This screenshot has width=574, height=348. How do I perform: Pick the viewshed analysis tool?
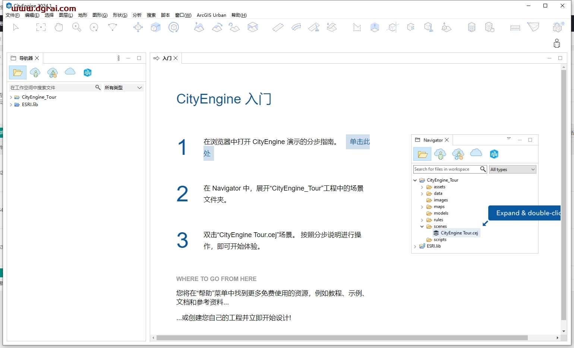[533, 27]
